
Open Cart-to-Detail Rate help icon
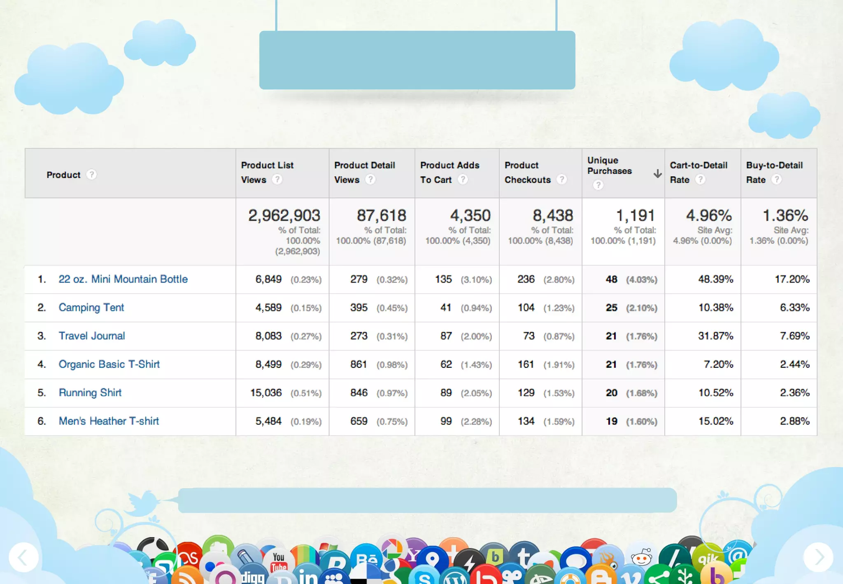tap(700, 180)
